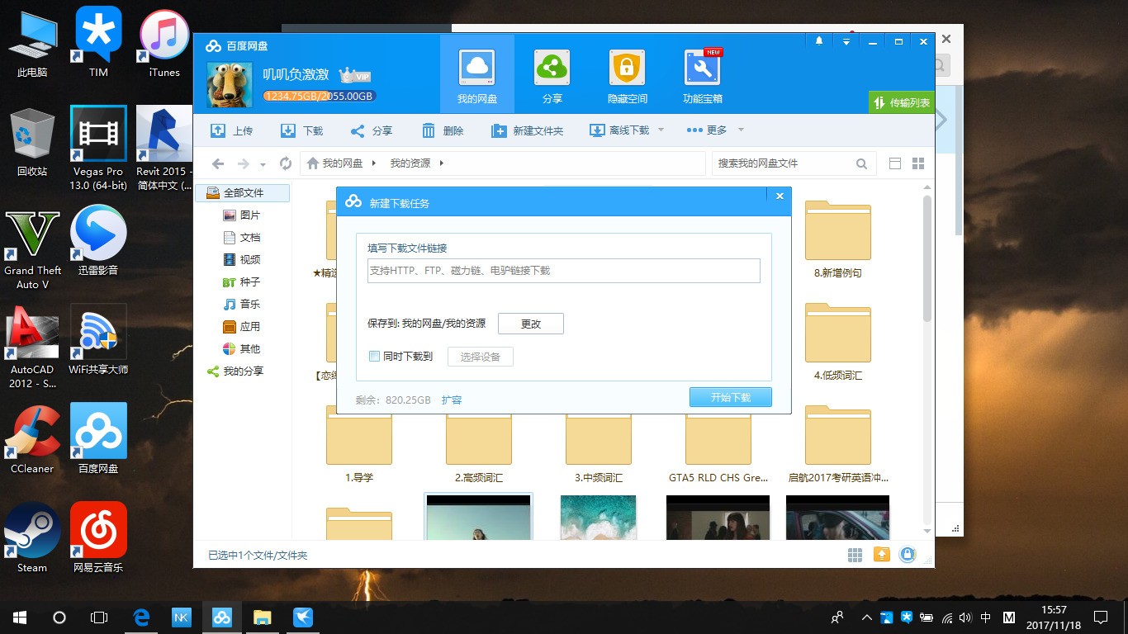The width and height of the screenshot is (1128, 634).
Task: Expand arrow after 我的资源 breadcrumb
Action: tap(442, 163)
